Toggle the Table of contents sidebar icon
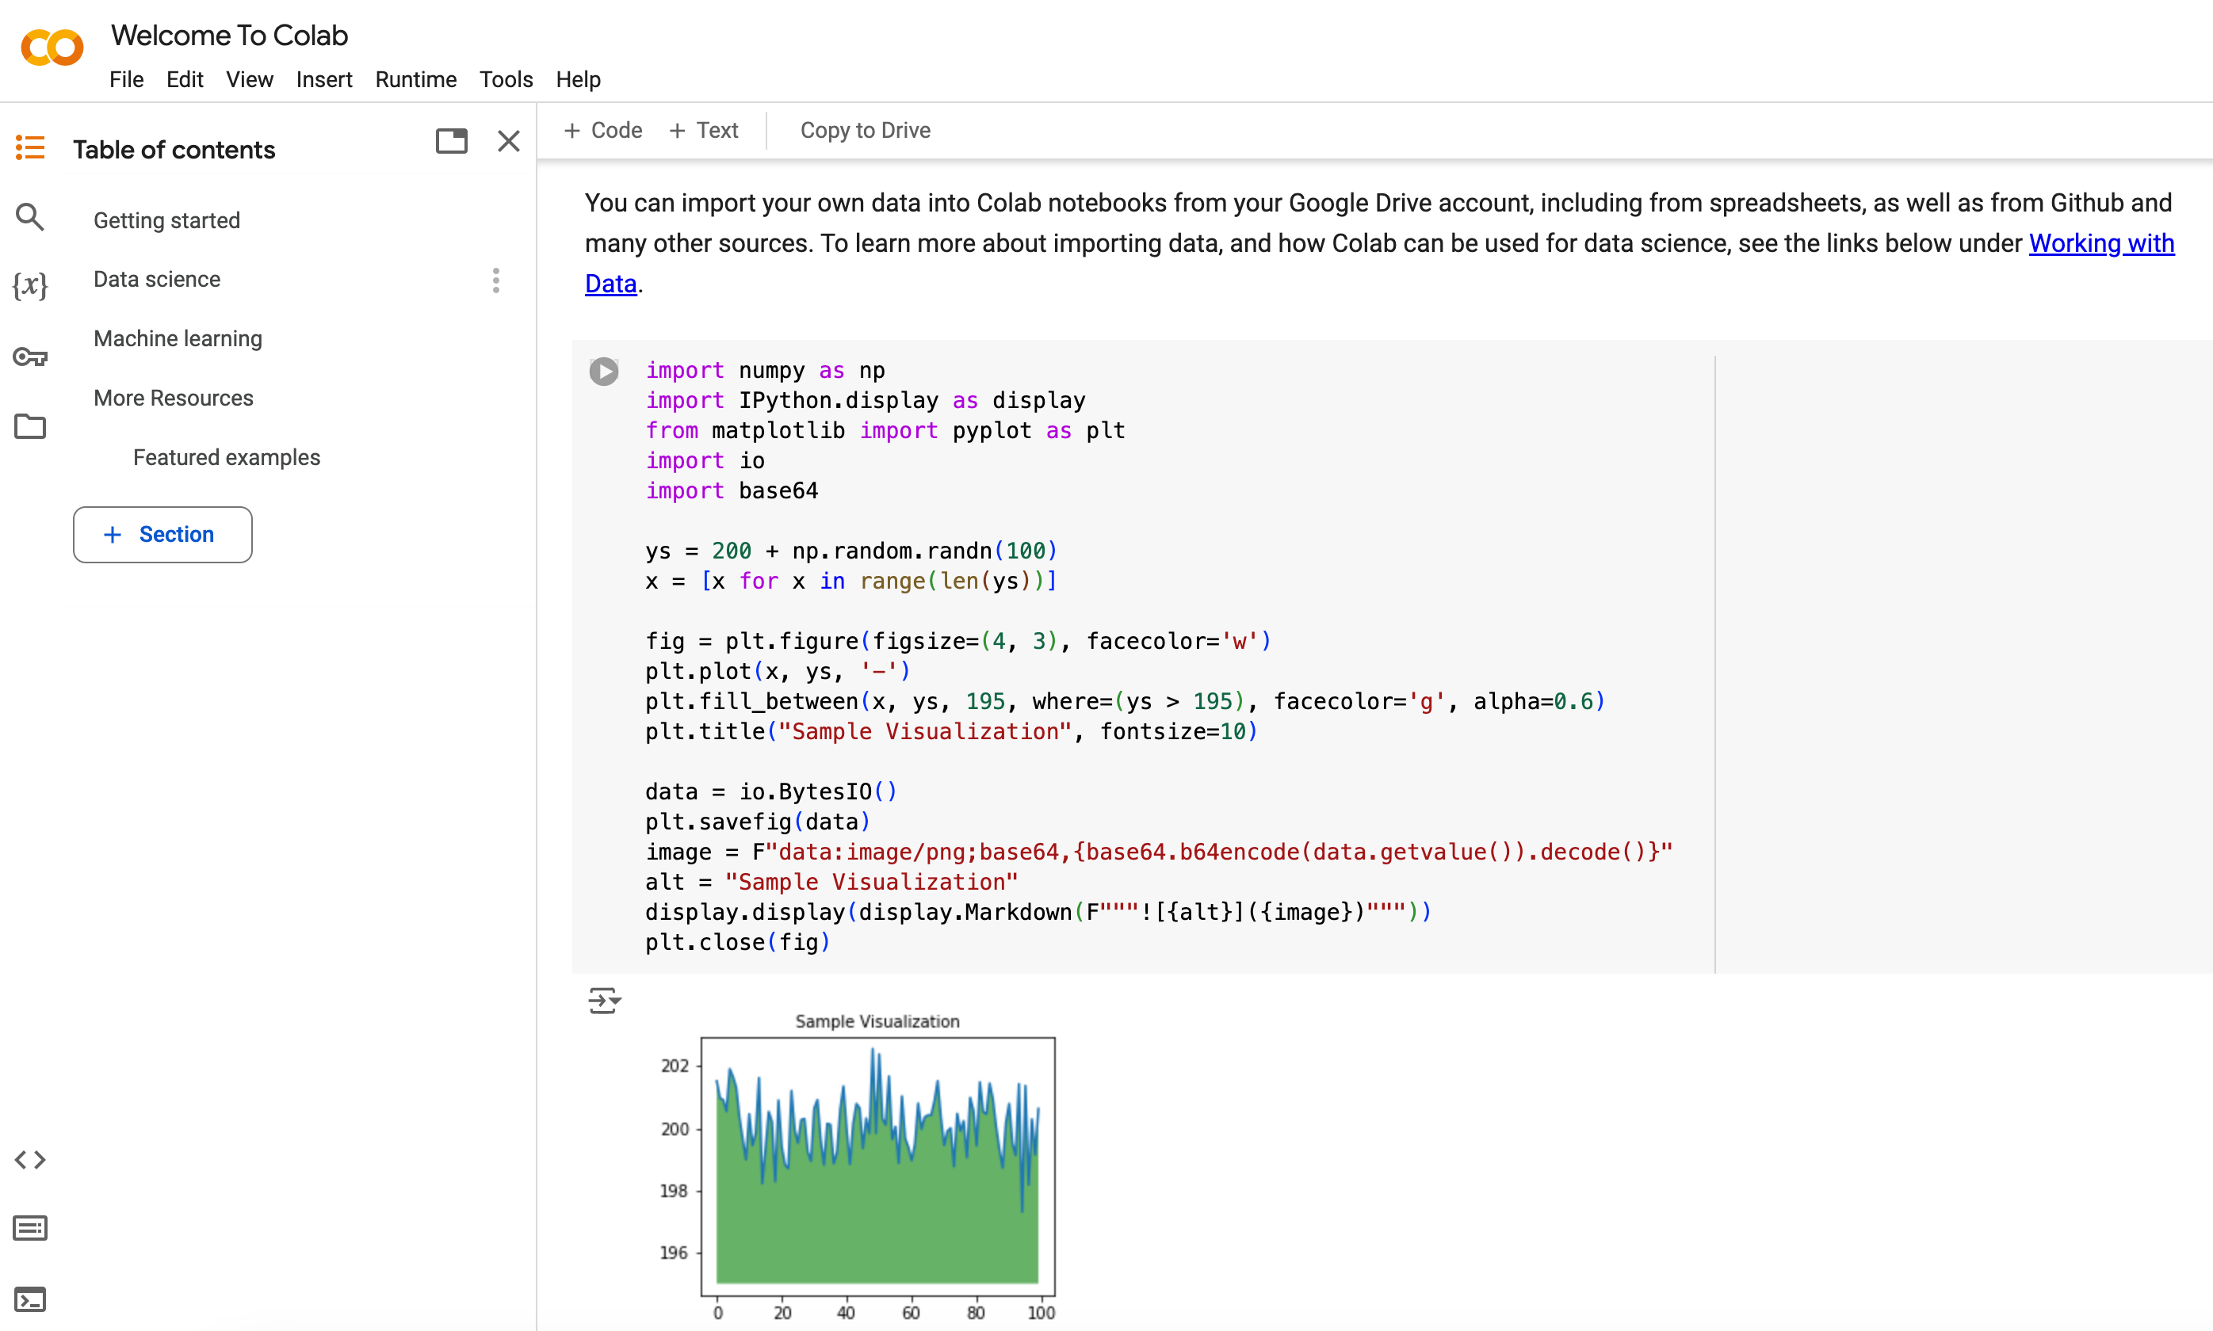The image size is (2213, 1331). (29, 148)
